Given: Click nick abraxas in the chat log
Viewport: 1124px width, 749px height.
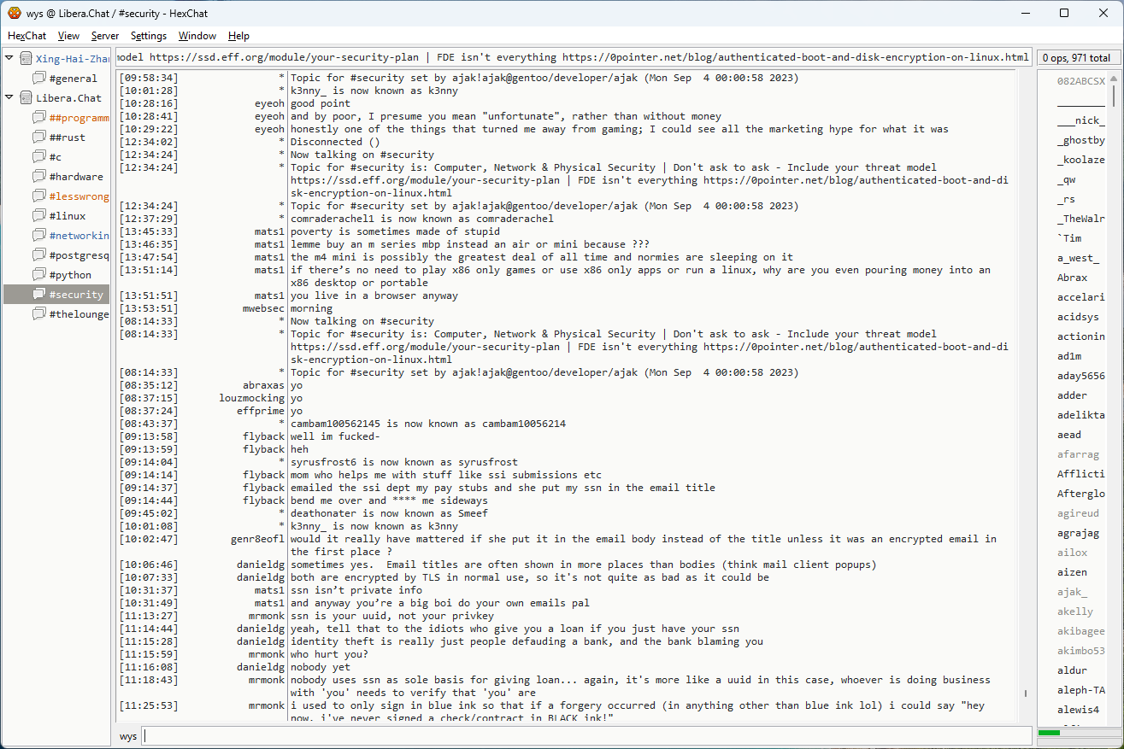Looking at the screenshot, I should 263,386.
